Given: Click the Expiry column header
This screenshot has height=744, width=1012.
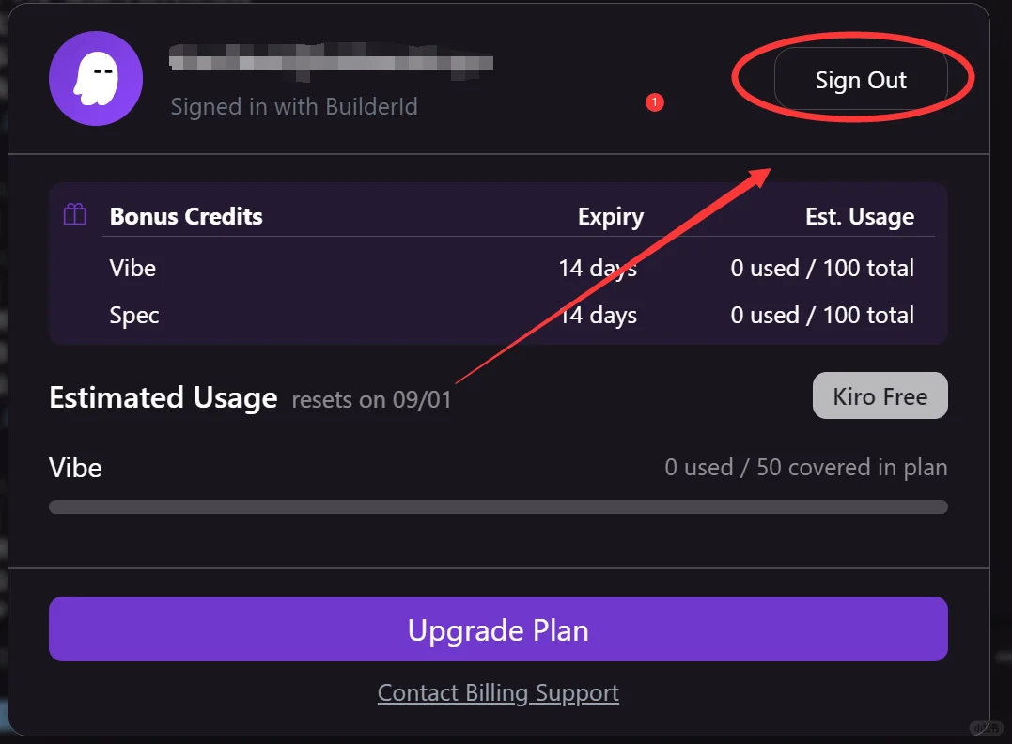Looking at the screenshot, I should click(610, 217).
